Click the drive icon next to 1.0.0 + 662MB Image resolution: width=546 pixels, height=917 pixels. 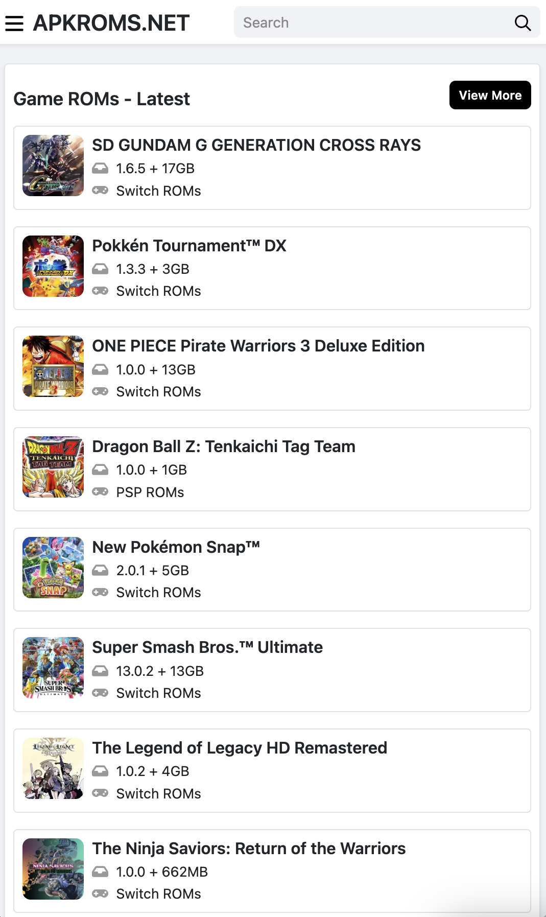click(100, 872)
